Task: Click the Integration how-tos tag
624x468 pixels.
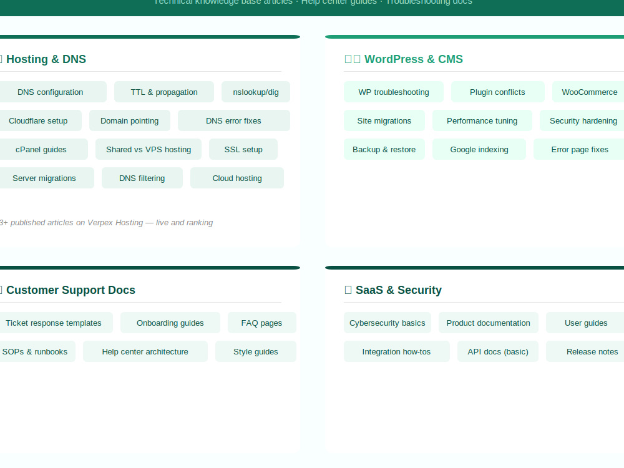Action: (396, 351)
